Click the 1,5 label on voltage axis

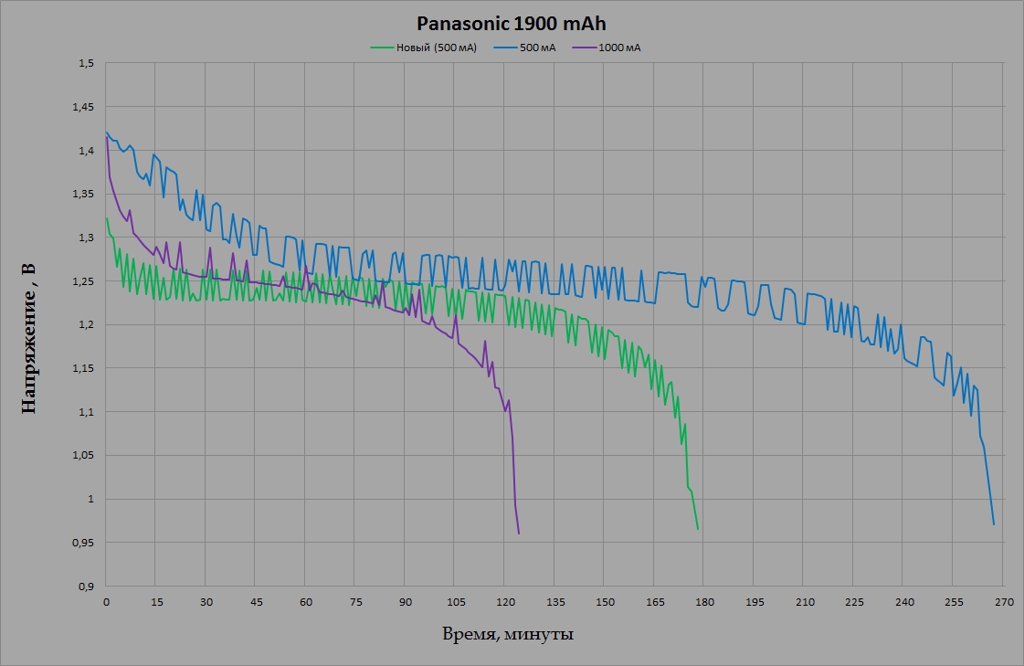[87, 64]
